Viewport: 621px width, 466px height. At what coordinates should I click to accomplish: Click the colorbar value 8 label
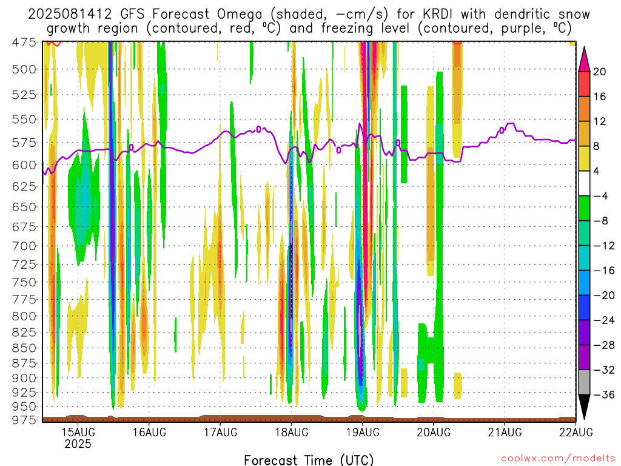[x=597, y=146]
